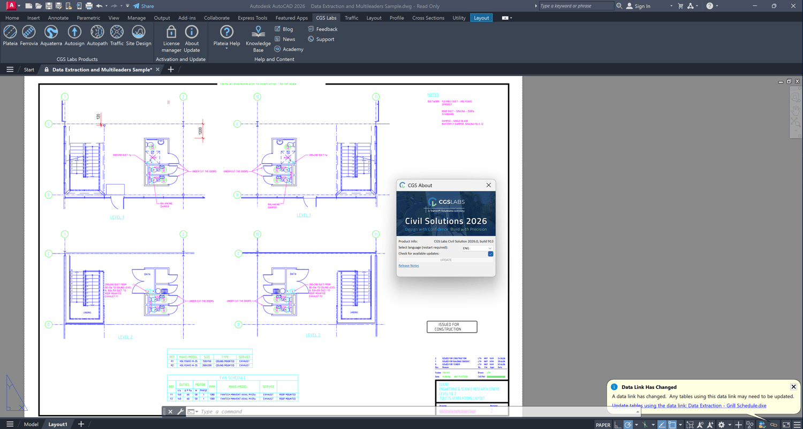Open the Autodesk App Store cart
803x429 pixels.
coord(680,6)
